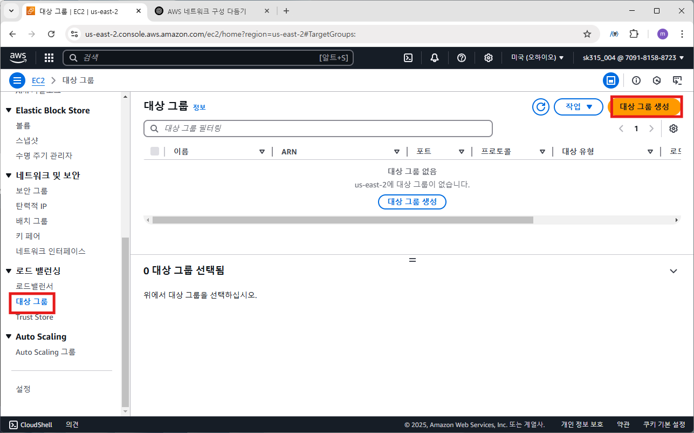Open the Chrome tab search dropdown
Screen dimensions: 694x433
coord(11,11)
